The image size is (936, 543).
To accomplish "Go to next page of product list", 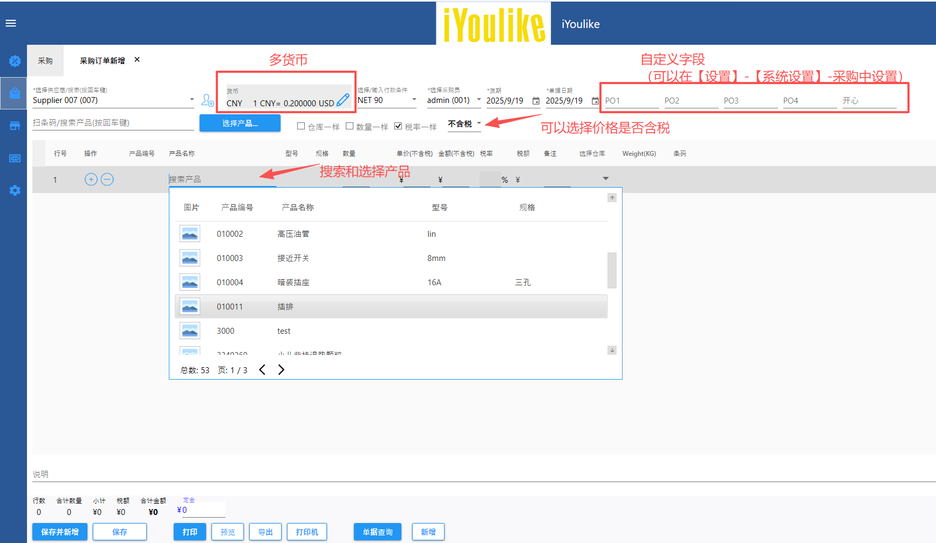I will point(281,370).
